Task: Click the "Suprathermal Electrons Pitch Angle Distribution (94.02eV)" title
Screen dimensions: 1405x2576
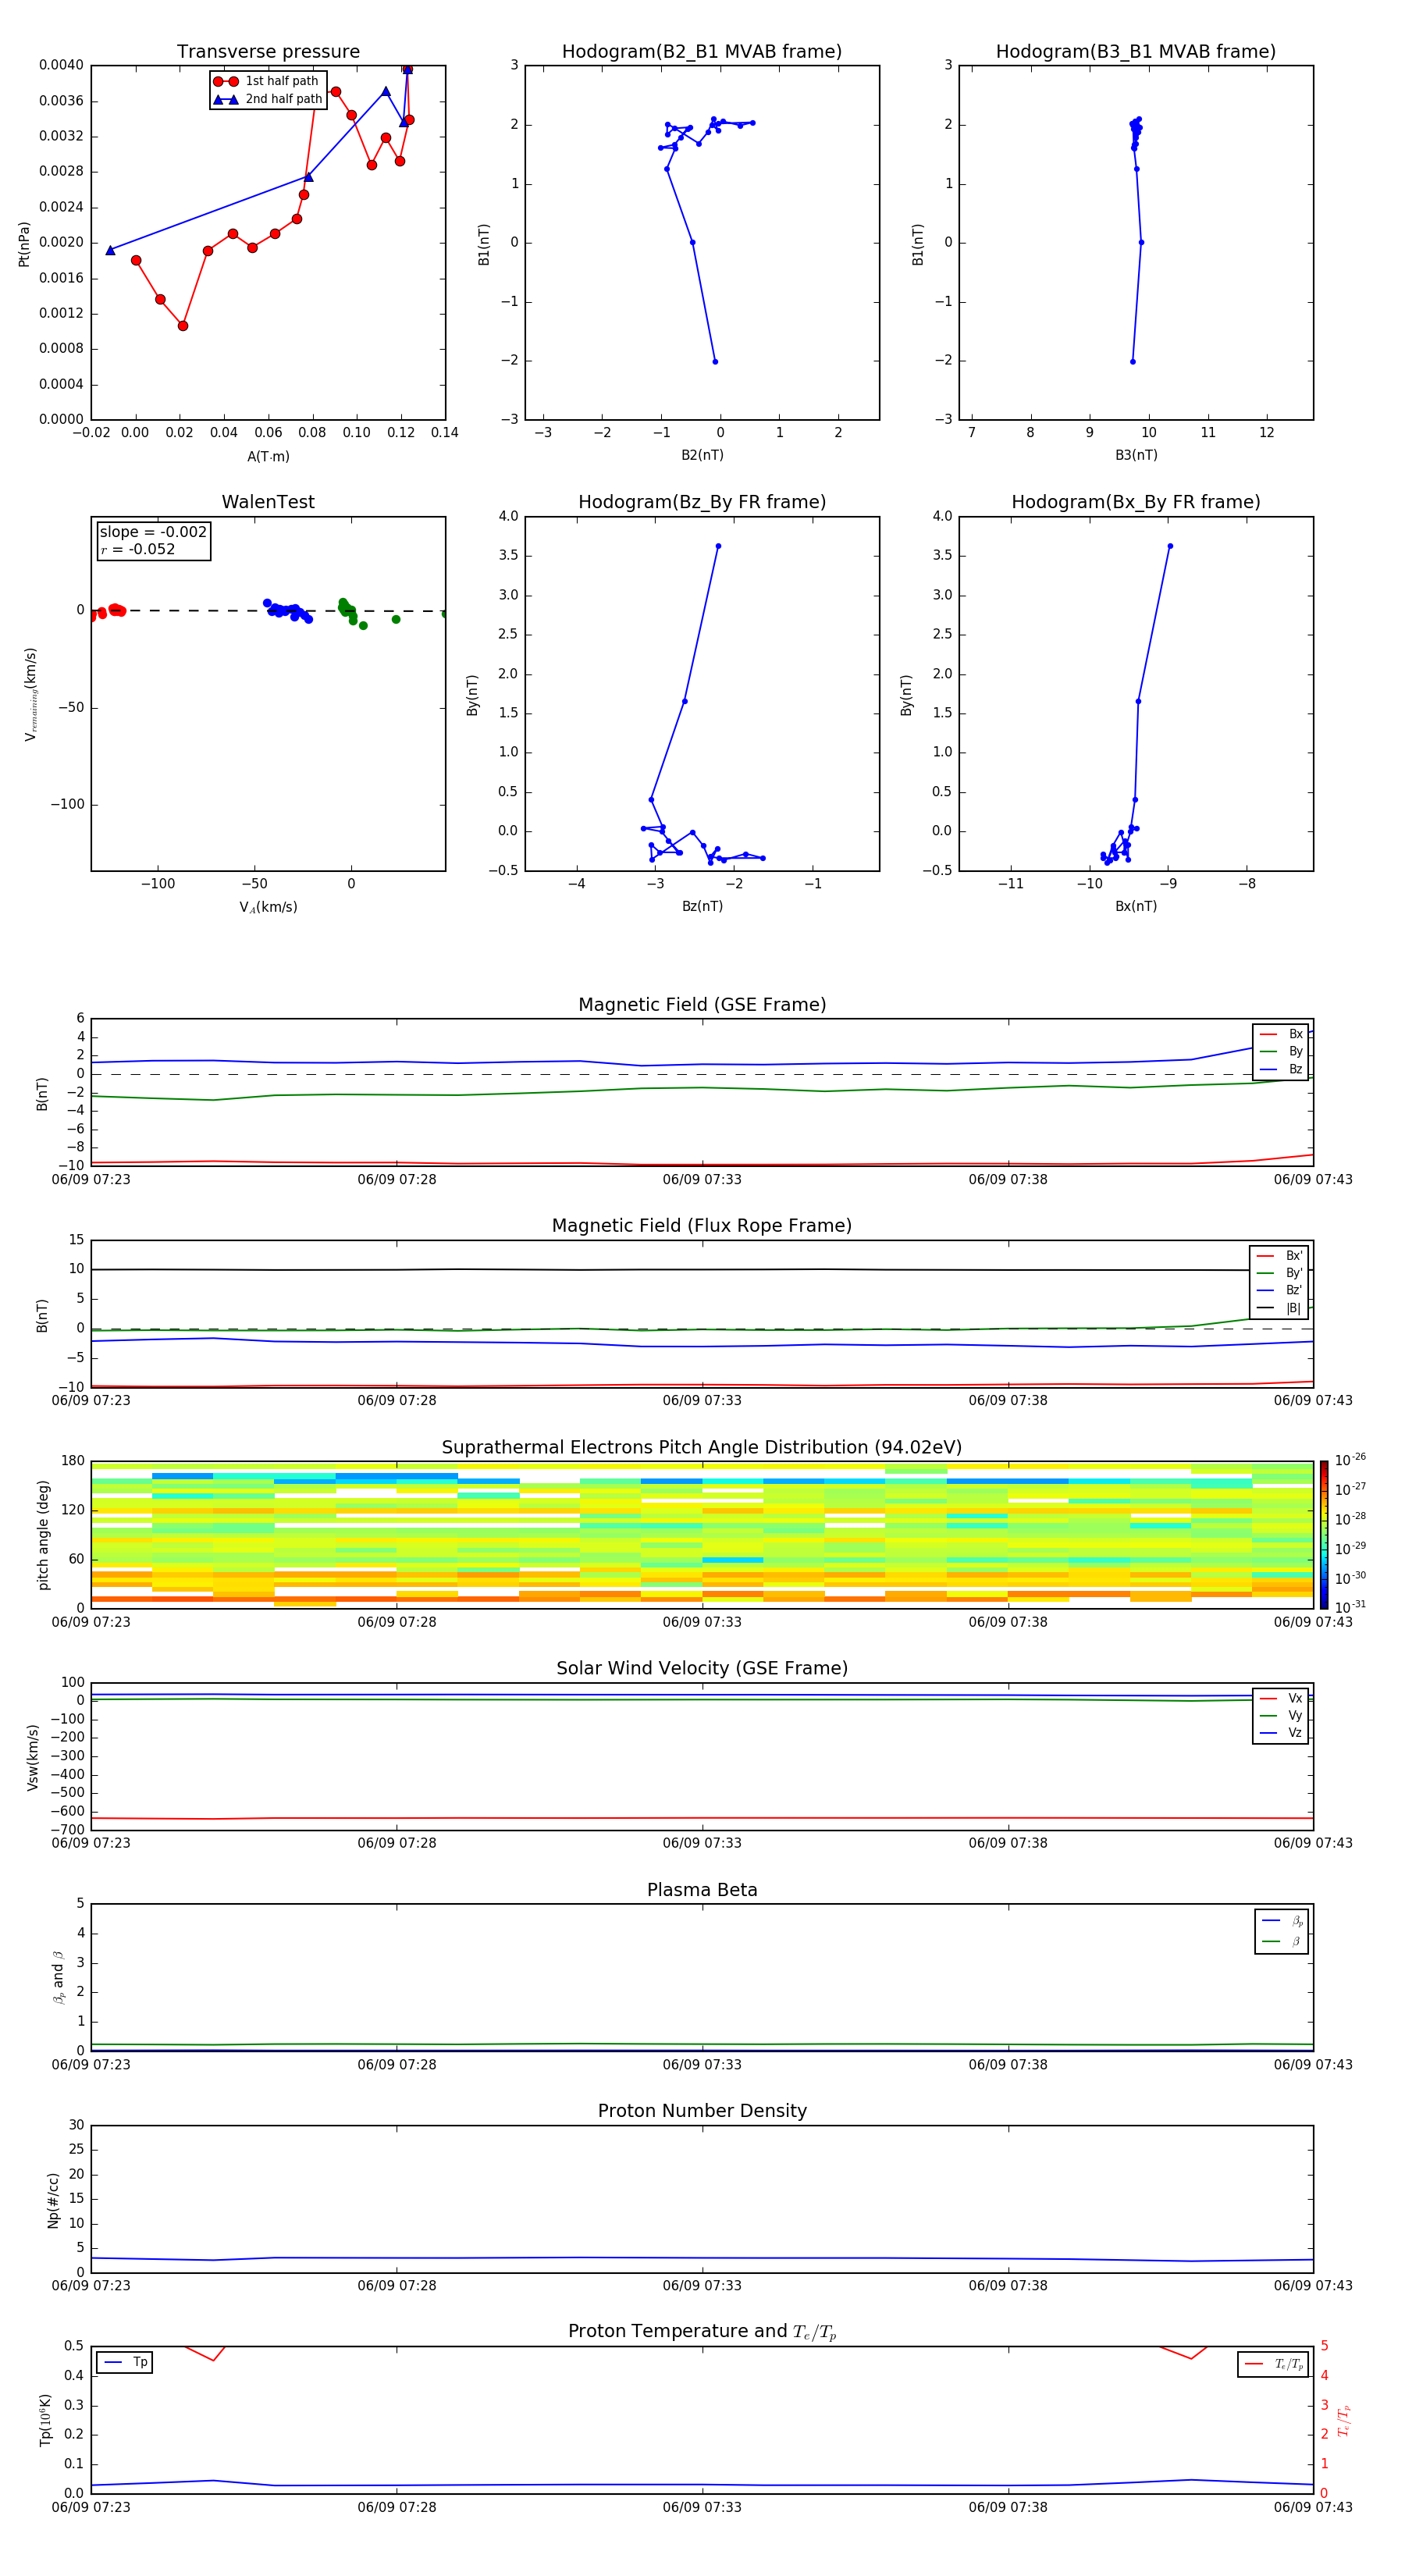Action: (702, 1448)
